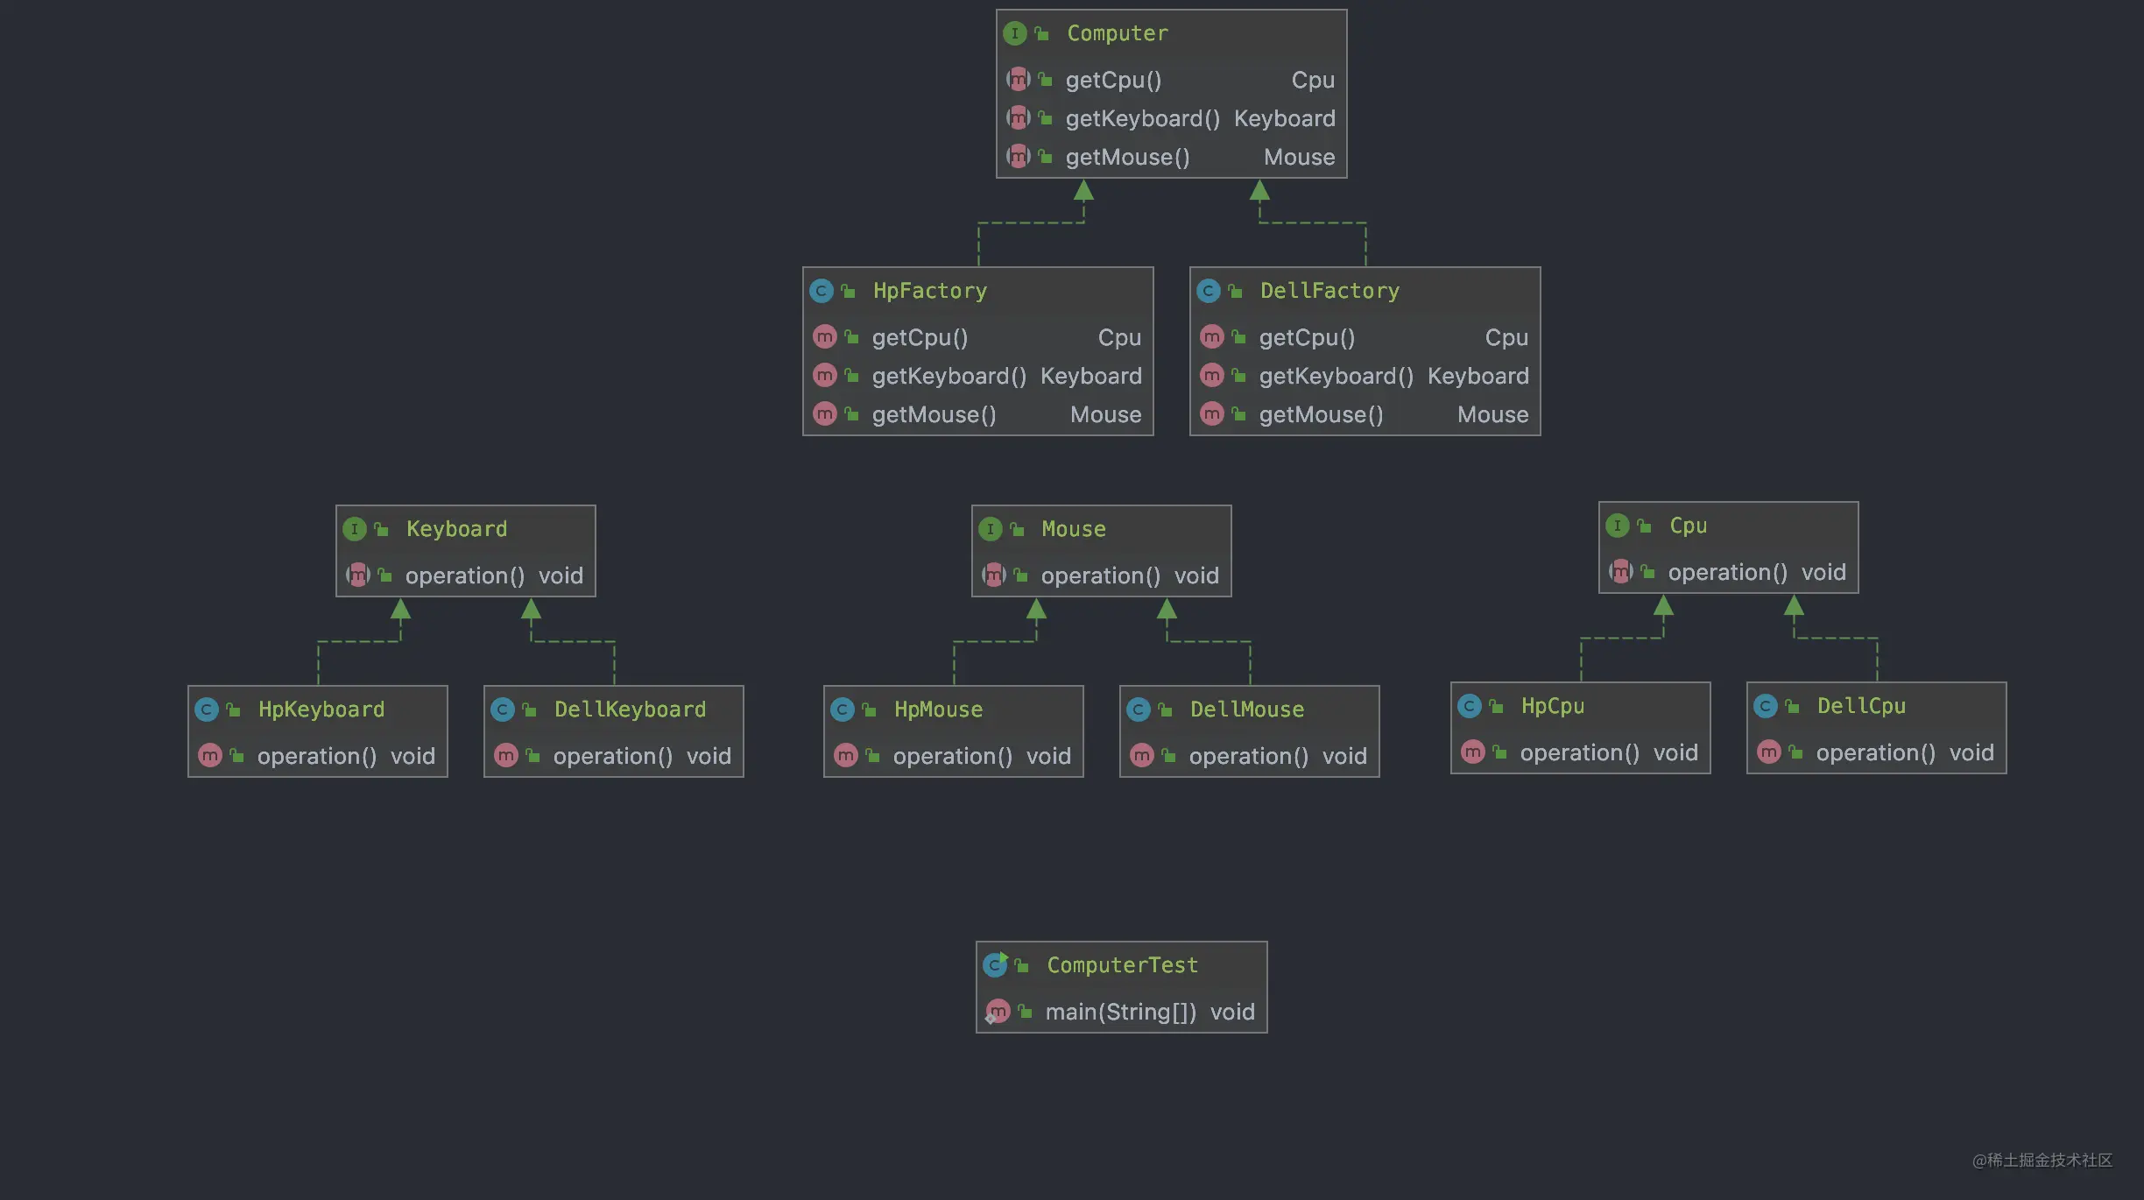Image resolution: width=2144 pixels, height=1200 pixels.
Task: Select the HpCpu class name
Action: pos(1553,706)
